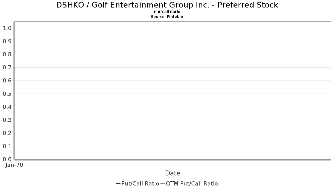The image size is (334, 188).
Task: Click the 0.5 y-axis tick label
Action: click(x=7, y=94)
